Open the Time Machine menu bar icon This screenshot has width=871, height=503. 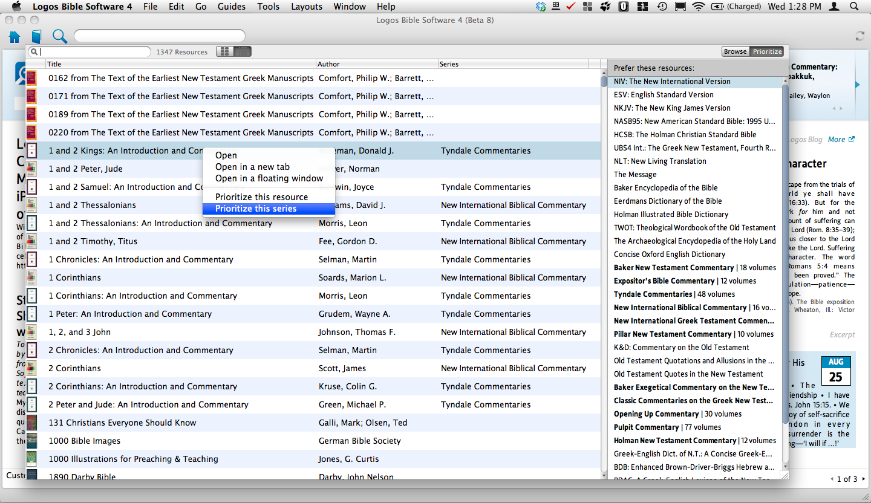point(662,7)
